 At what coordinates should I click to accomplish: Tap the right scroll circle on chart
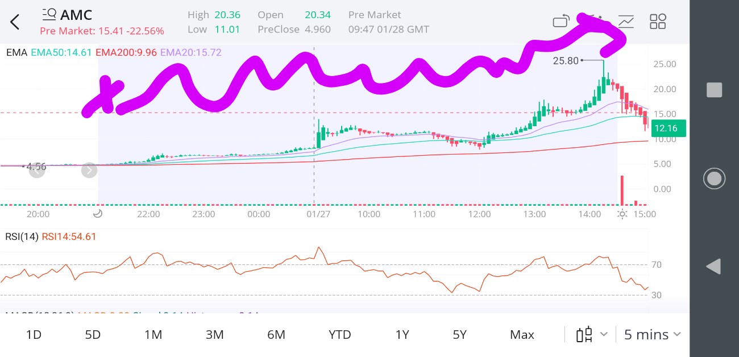point(89,170)
